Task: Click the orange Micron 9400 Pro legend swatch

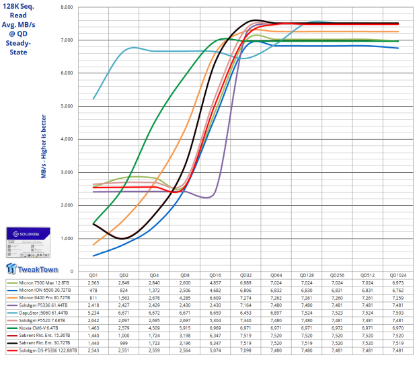Action: (x=12, y=298)
